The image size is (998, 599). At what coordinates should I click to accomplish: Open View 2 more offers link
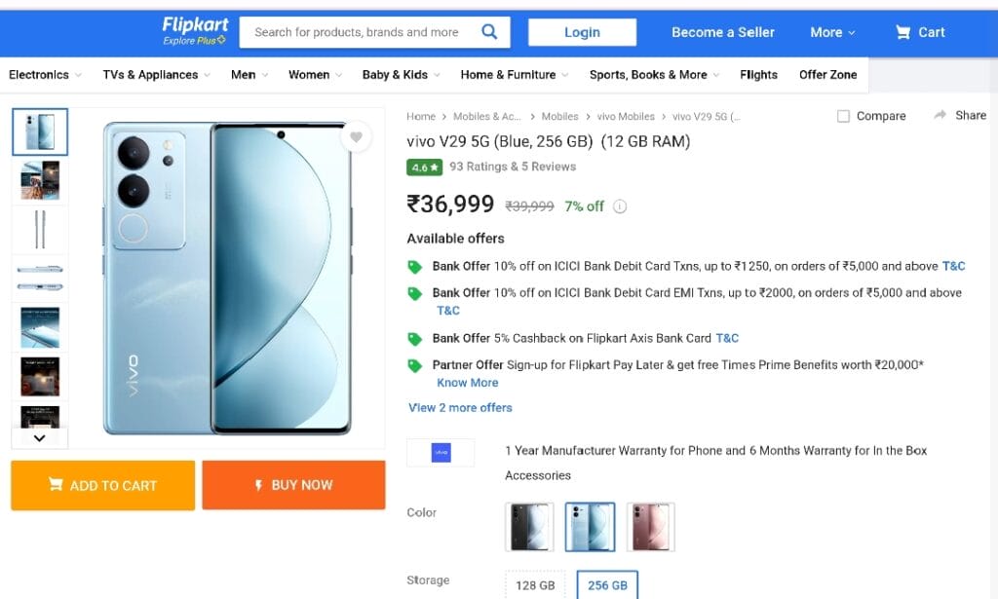[x=460, y=407]
